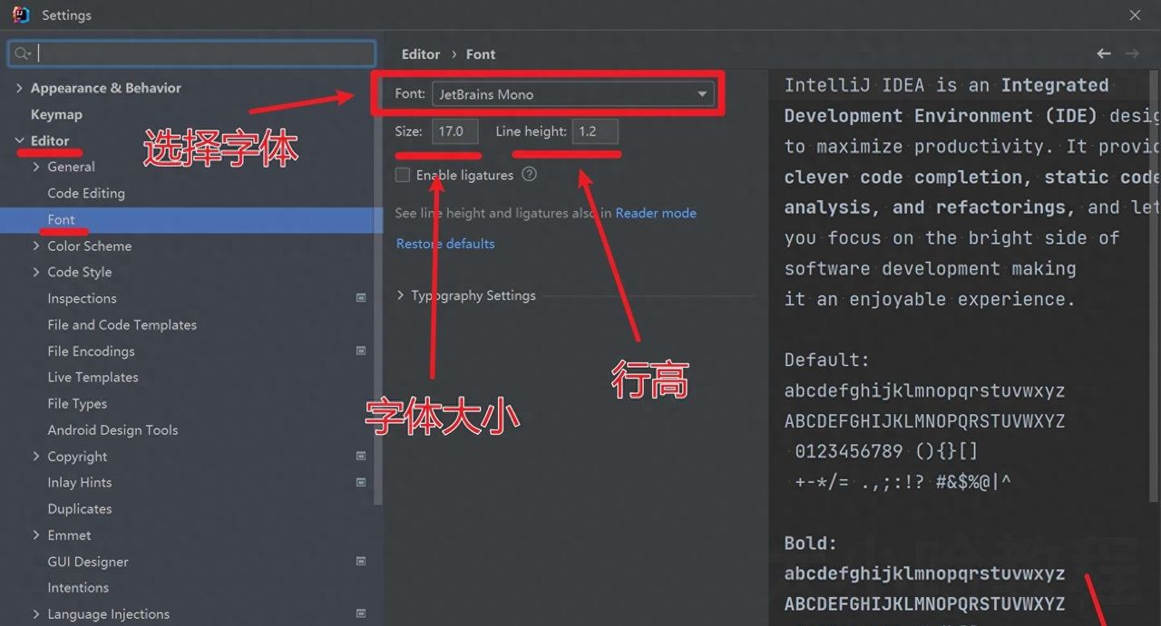The height and width of the screenshot is (626, 1161).
Task: Click the IntelliJ IDEA logo in title bar
Action: 19,14
